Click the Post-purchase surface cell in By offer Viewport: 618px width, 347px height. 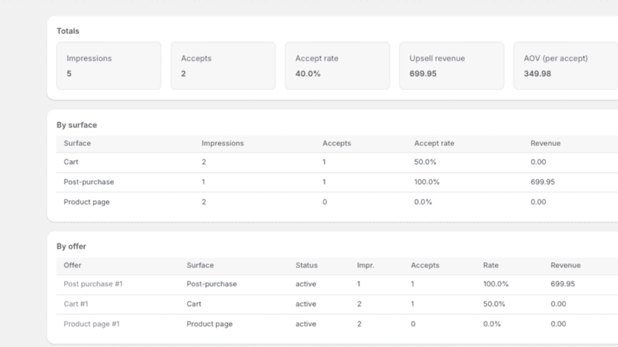click(x=212, y=284)
